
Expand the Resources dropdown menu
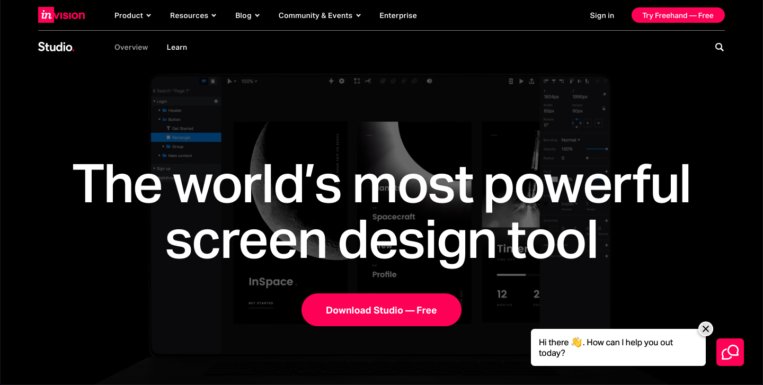click(x=193, y=15)
